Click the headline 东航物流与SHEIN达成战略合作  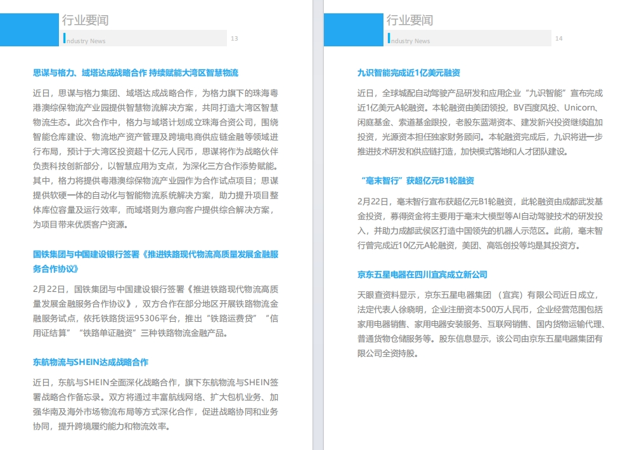90,362
